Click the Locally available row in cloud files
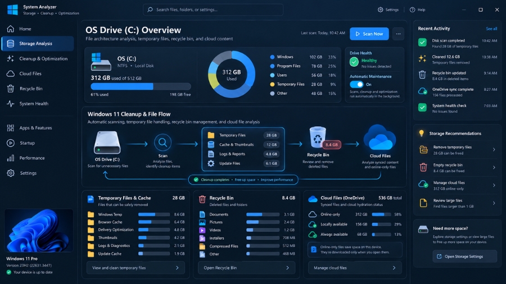Image resolution: width=506 pixels, height=284 pixels. [355, 225]
